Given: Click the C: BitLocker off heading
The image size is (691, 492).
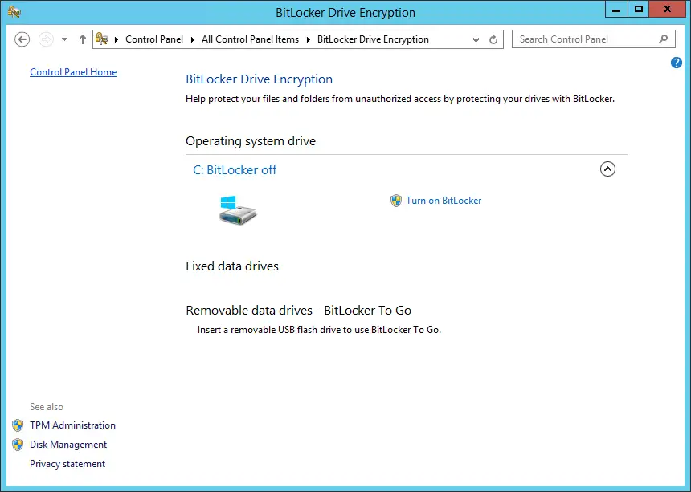Looking at the screenshot, I should click(235, 169).
